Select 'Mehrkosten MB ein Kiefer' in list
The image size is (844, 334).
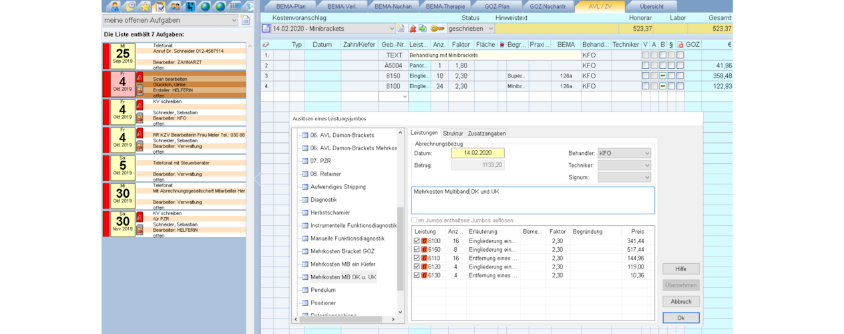pos(343,264)
